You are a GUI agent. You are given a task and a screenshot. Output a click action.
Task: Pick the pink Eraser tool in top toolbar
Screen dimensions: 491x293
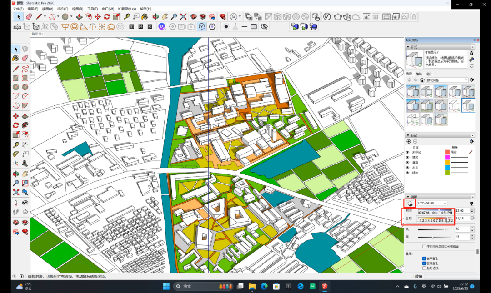pos(29,17)
